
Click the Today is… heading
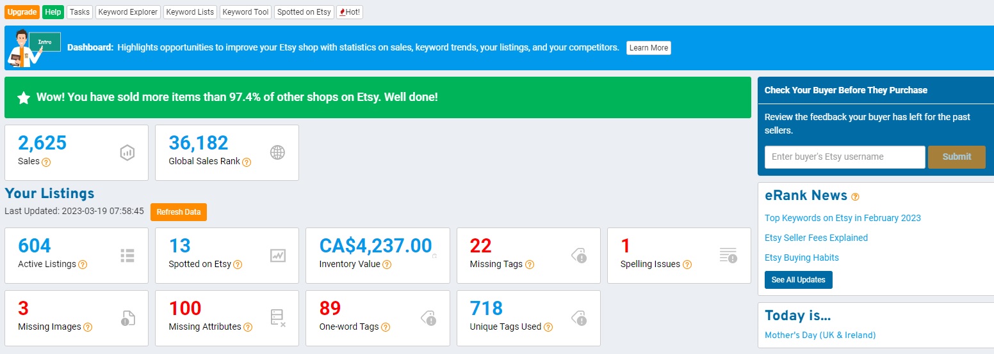[x=798, y=316]
